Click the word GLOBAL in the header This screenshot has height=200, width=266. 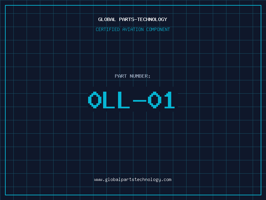click(x=107, y=19)
